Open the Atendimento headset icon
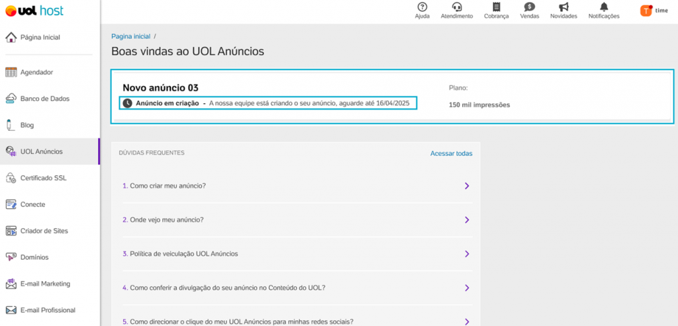This screenshot has height=326, width=678. 457,7
